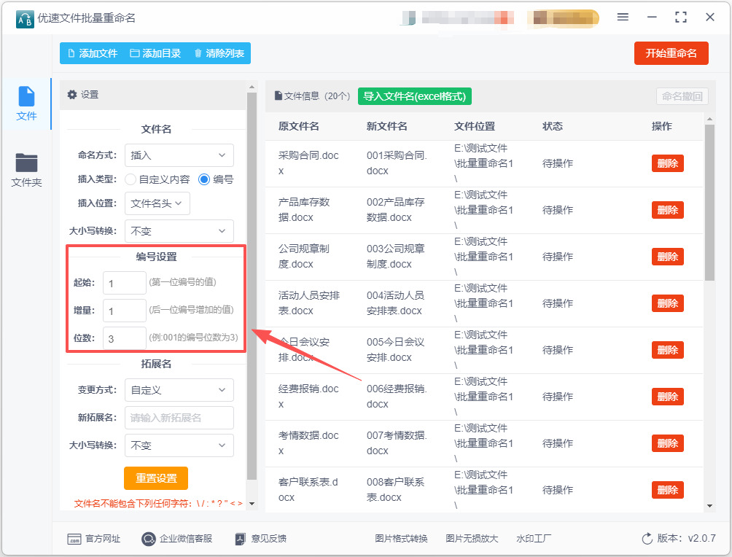Screen dimensions: 732x557
Task: Click the 原文件名 column header
Action: click(x=299, y=127)
